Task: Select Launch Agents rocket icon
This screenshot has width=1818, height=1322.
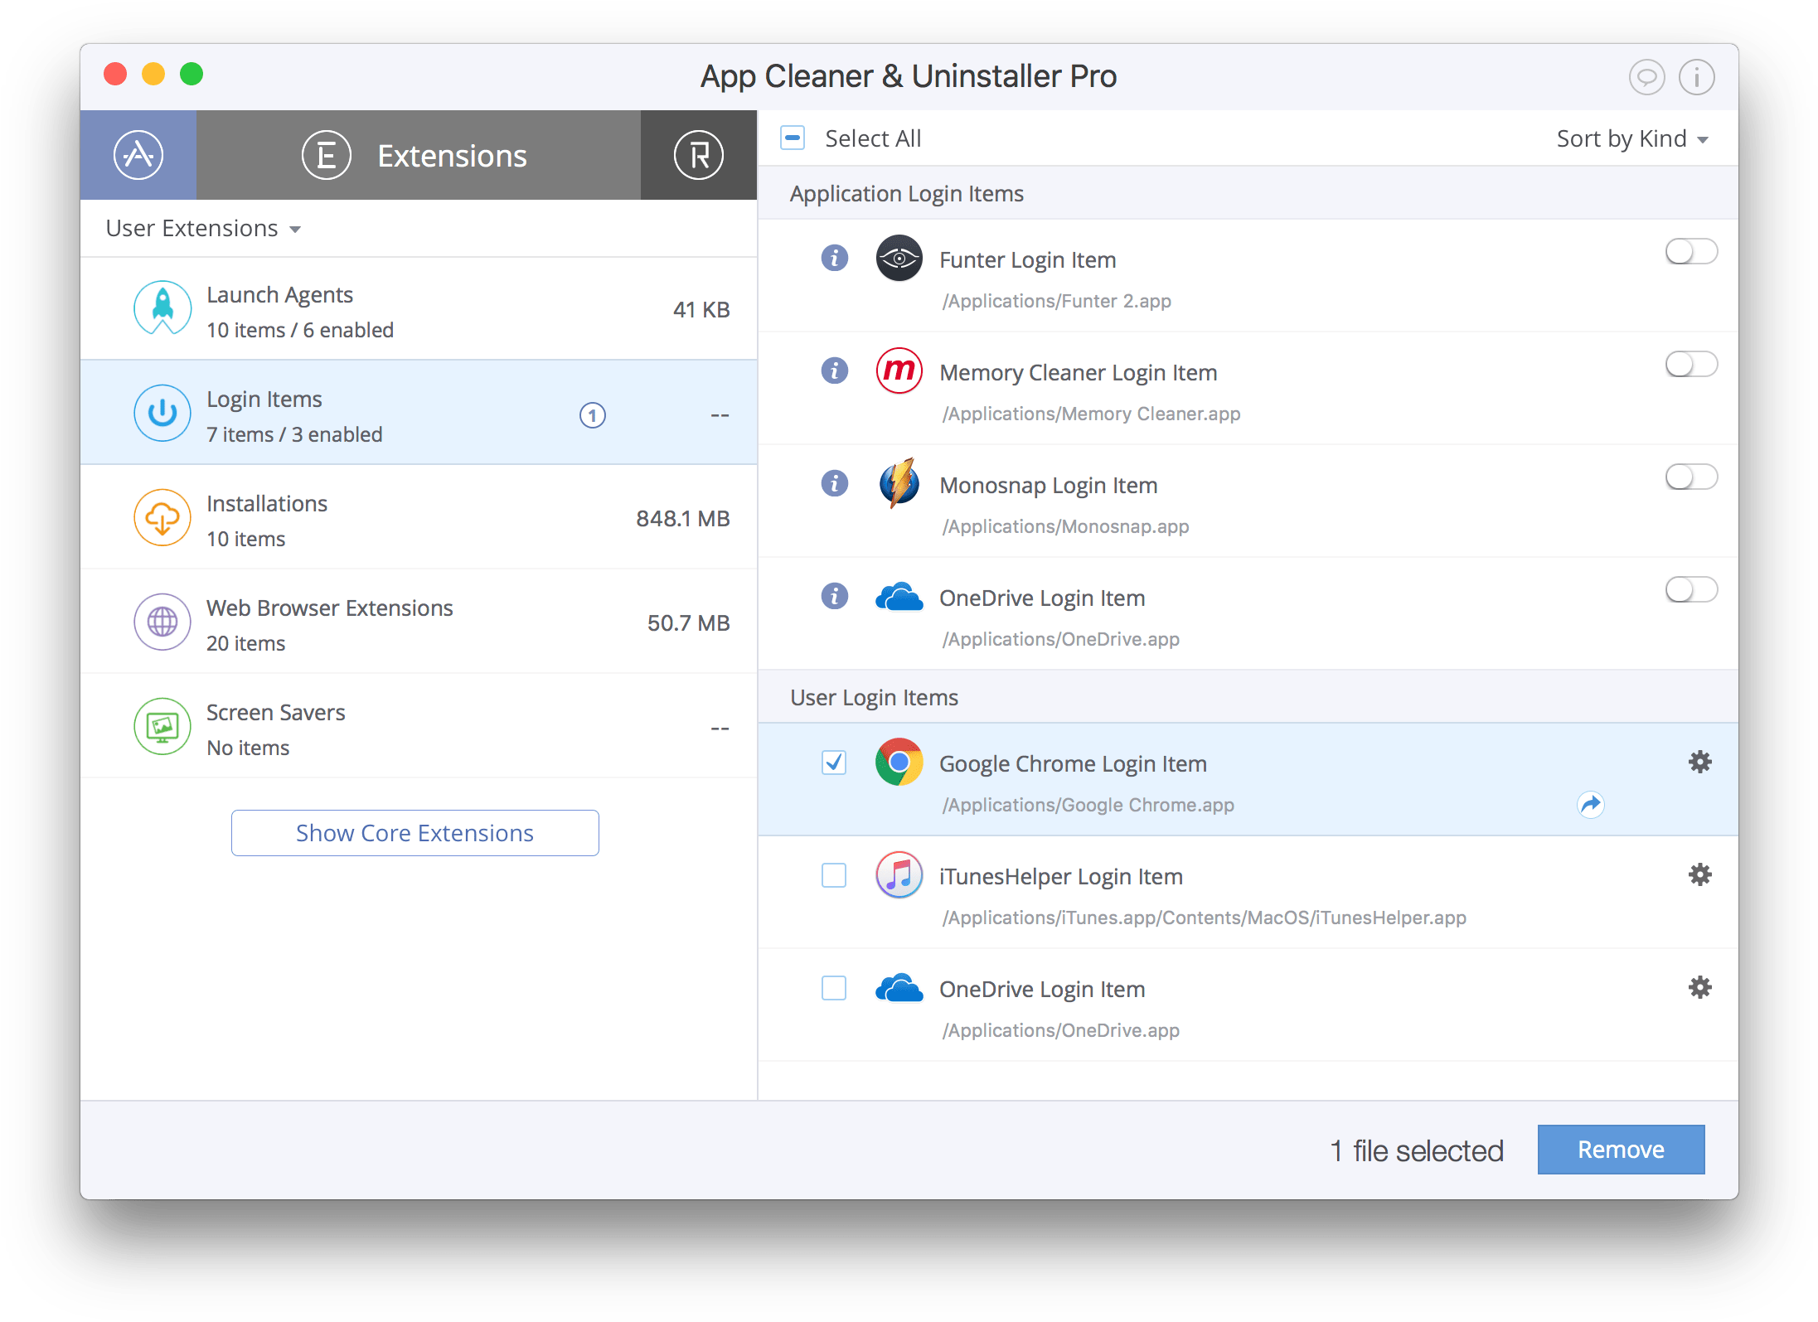Action: coord(162,309)
